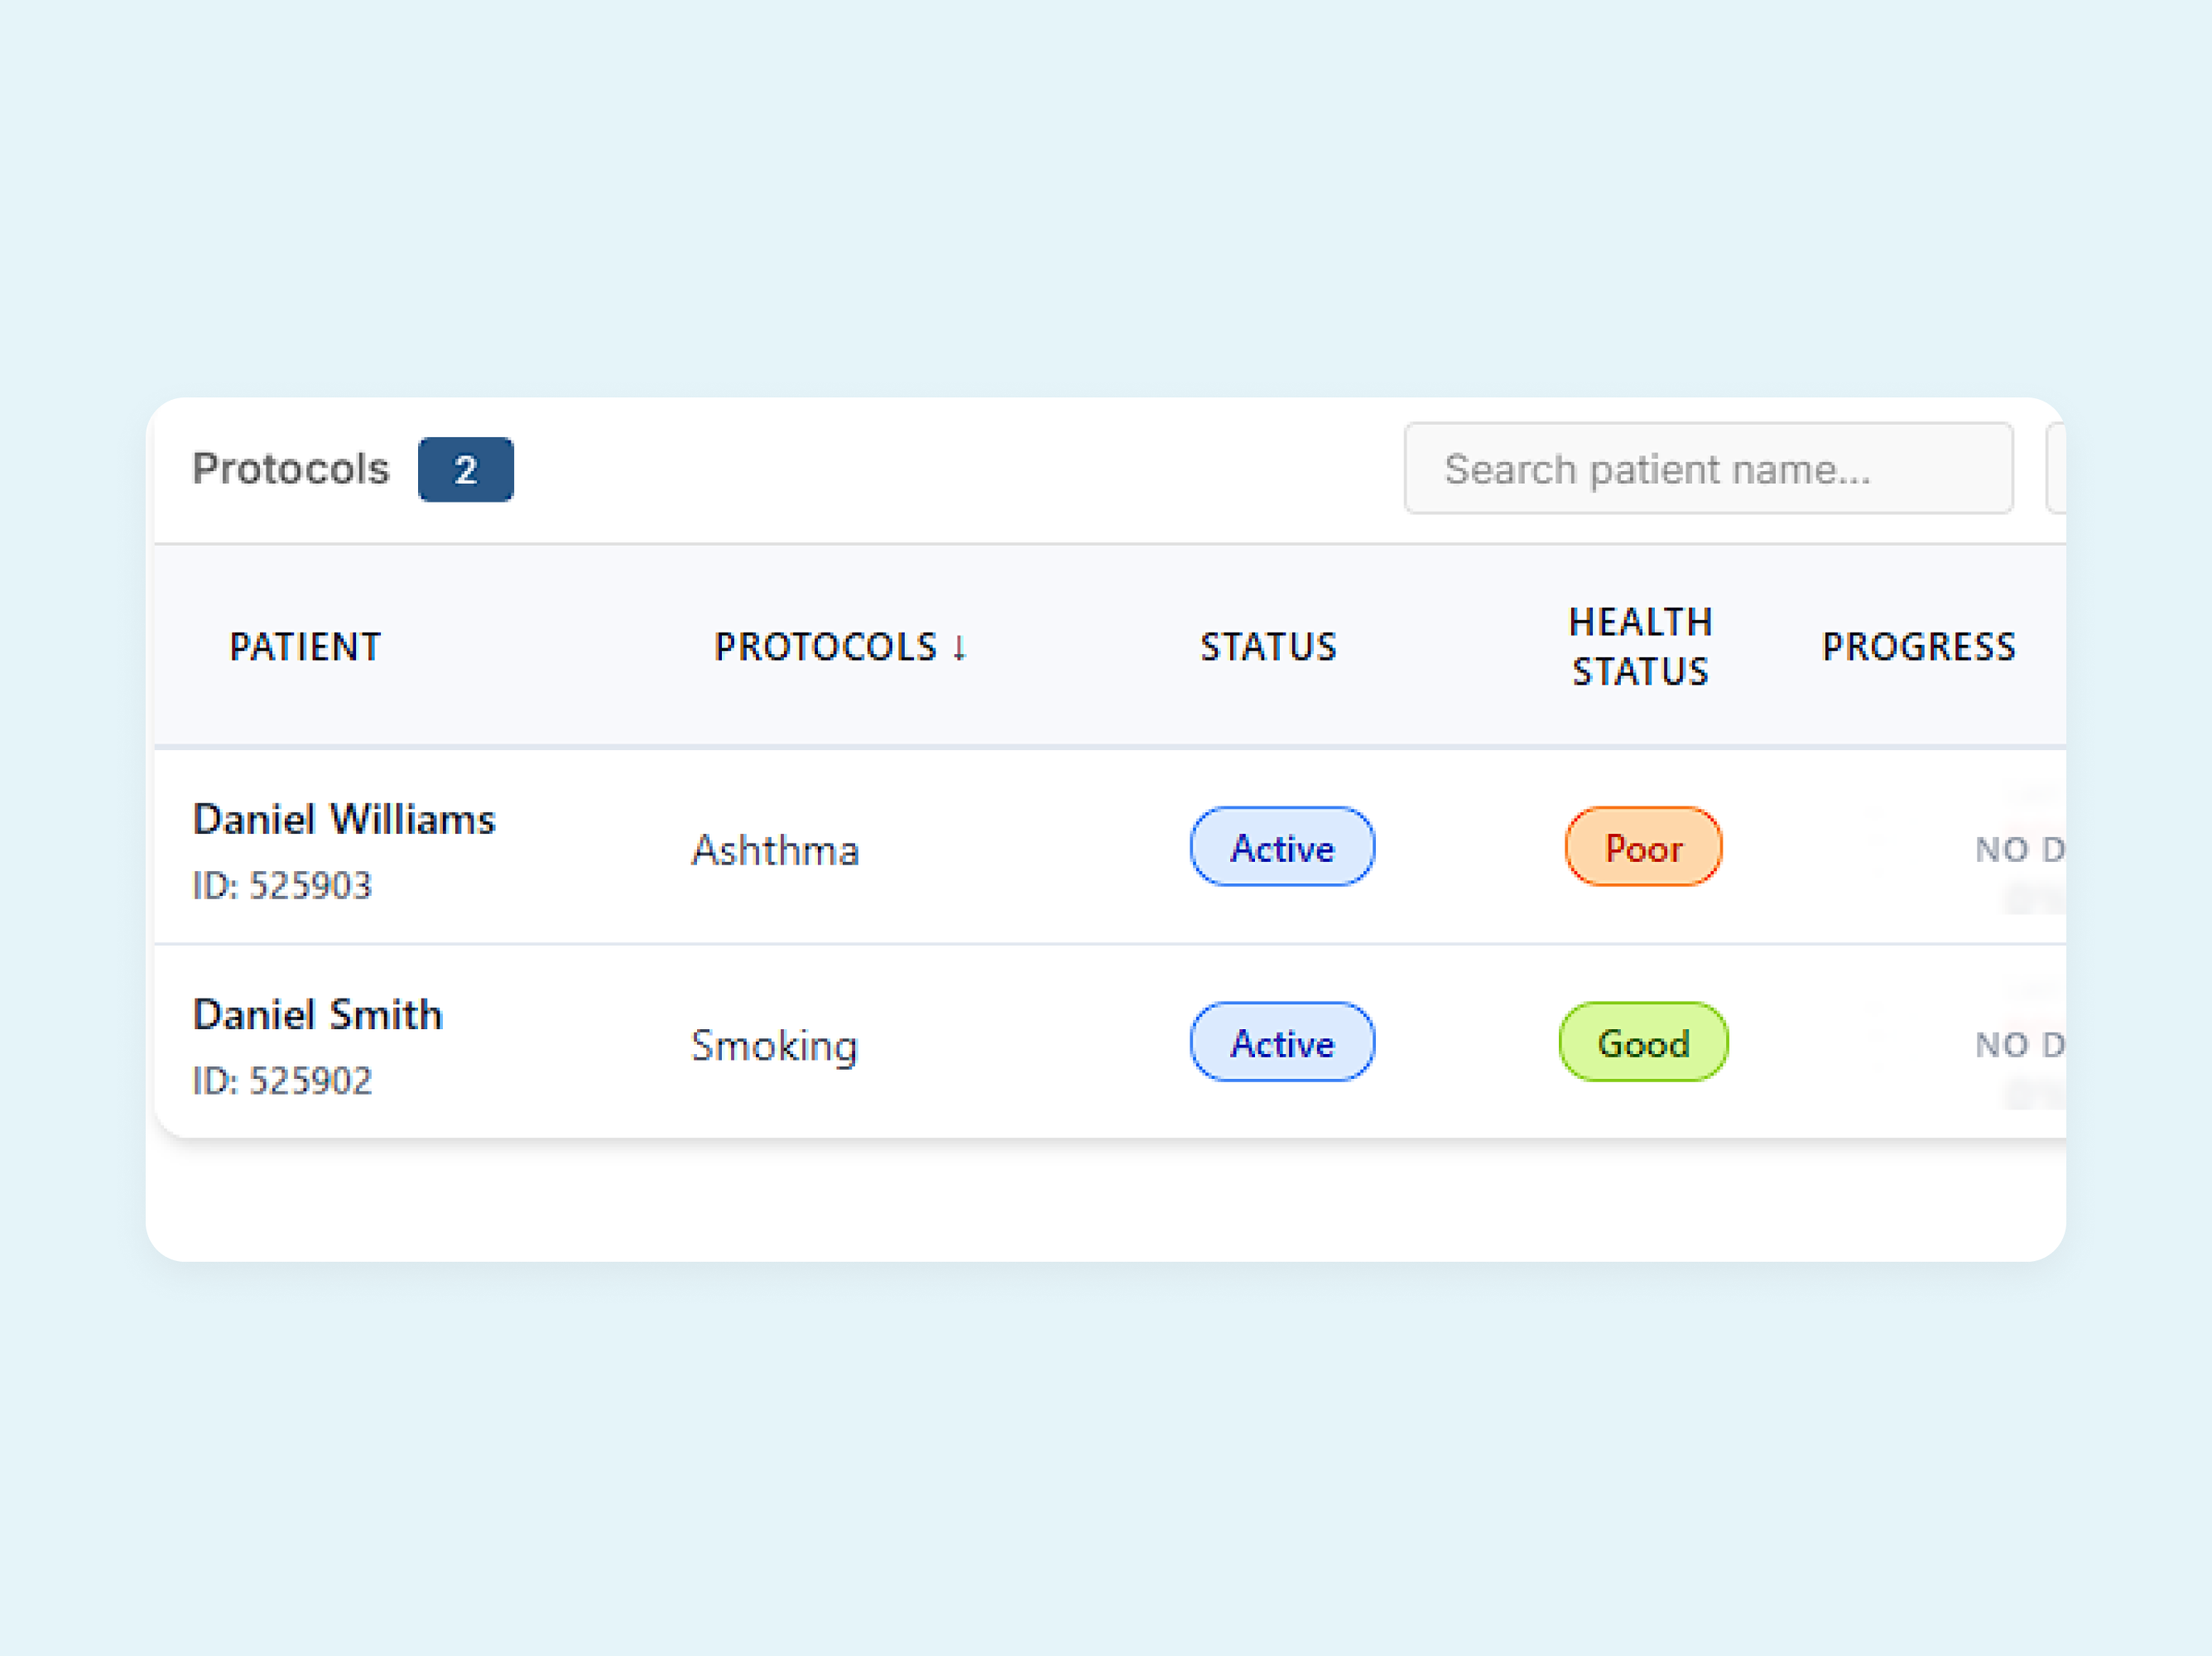The image size is (2212, 1656).
Task: Click the orange Poor health badge
Action: pyautogui.click(x=1643, y=848)
